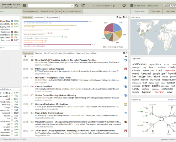Go to the previous results page arrow

pos(112,6)
